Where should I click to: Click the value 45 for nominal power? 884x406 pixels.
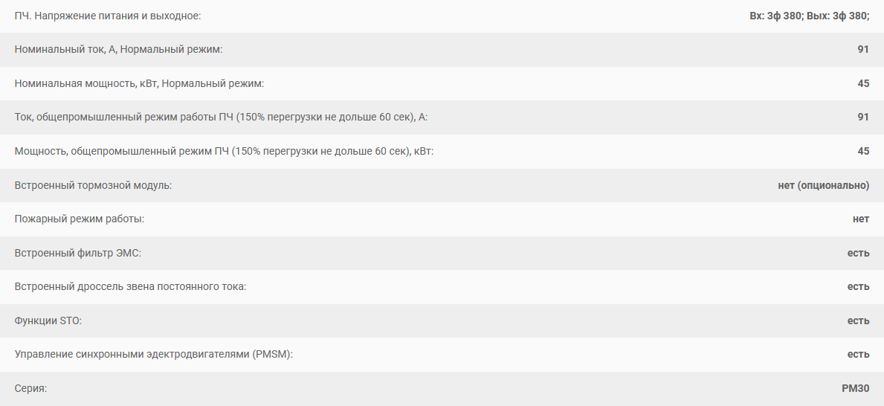click(863, 83)
